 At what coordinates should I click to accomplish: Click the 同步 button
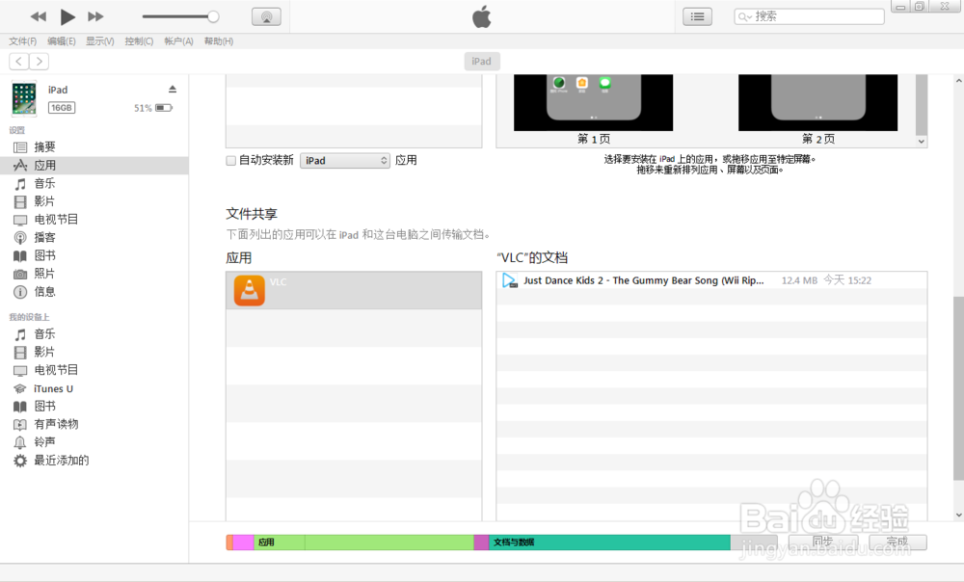tap(824, 541)
